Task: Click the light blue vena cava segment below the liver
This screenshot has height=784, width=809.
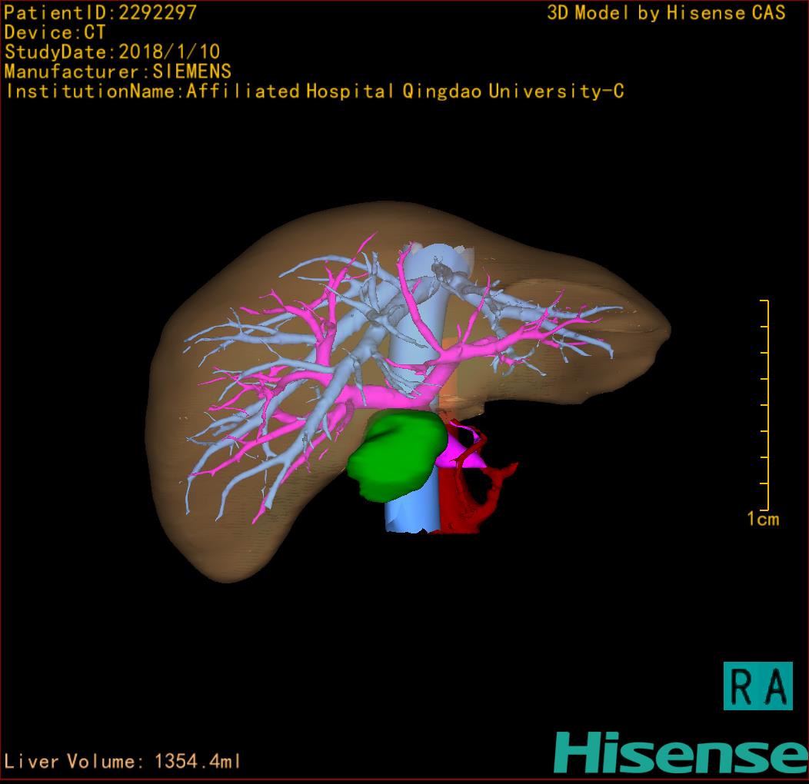Action: pyautogui.click(x=411, y=508)
